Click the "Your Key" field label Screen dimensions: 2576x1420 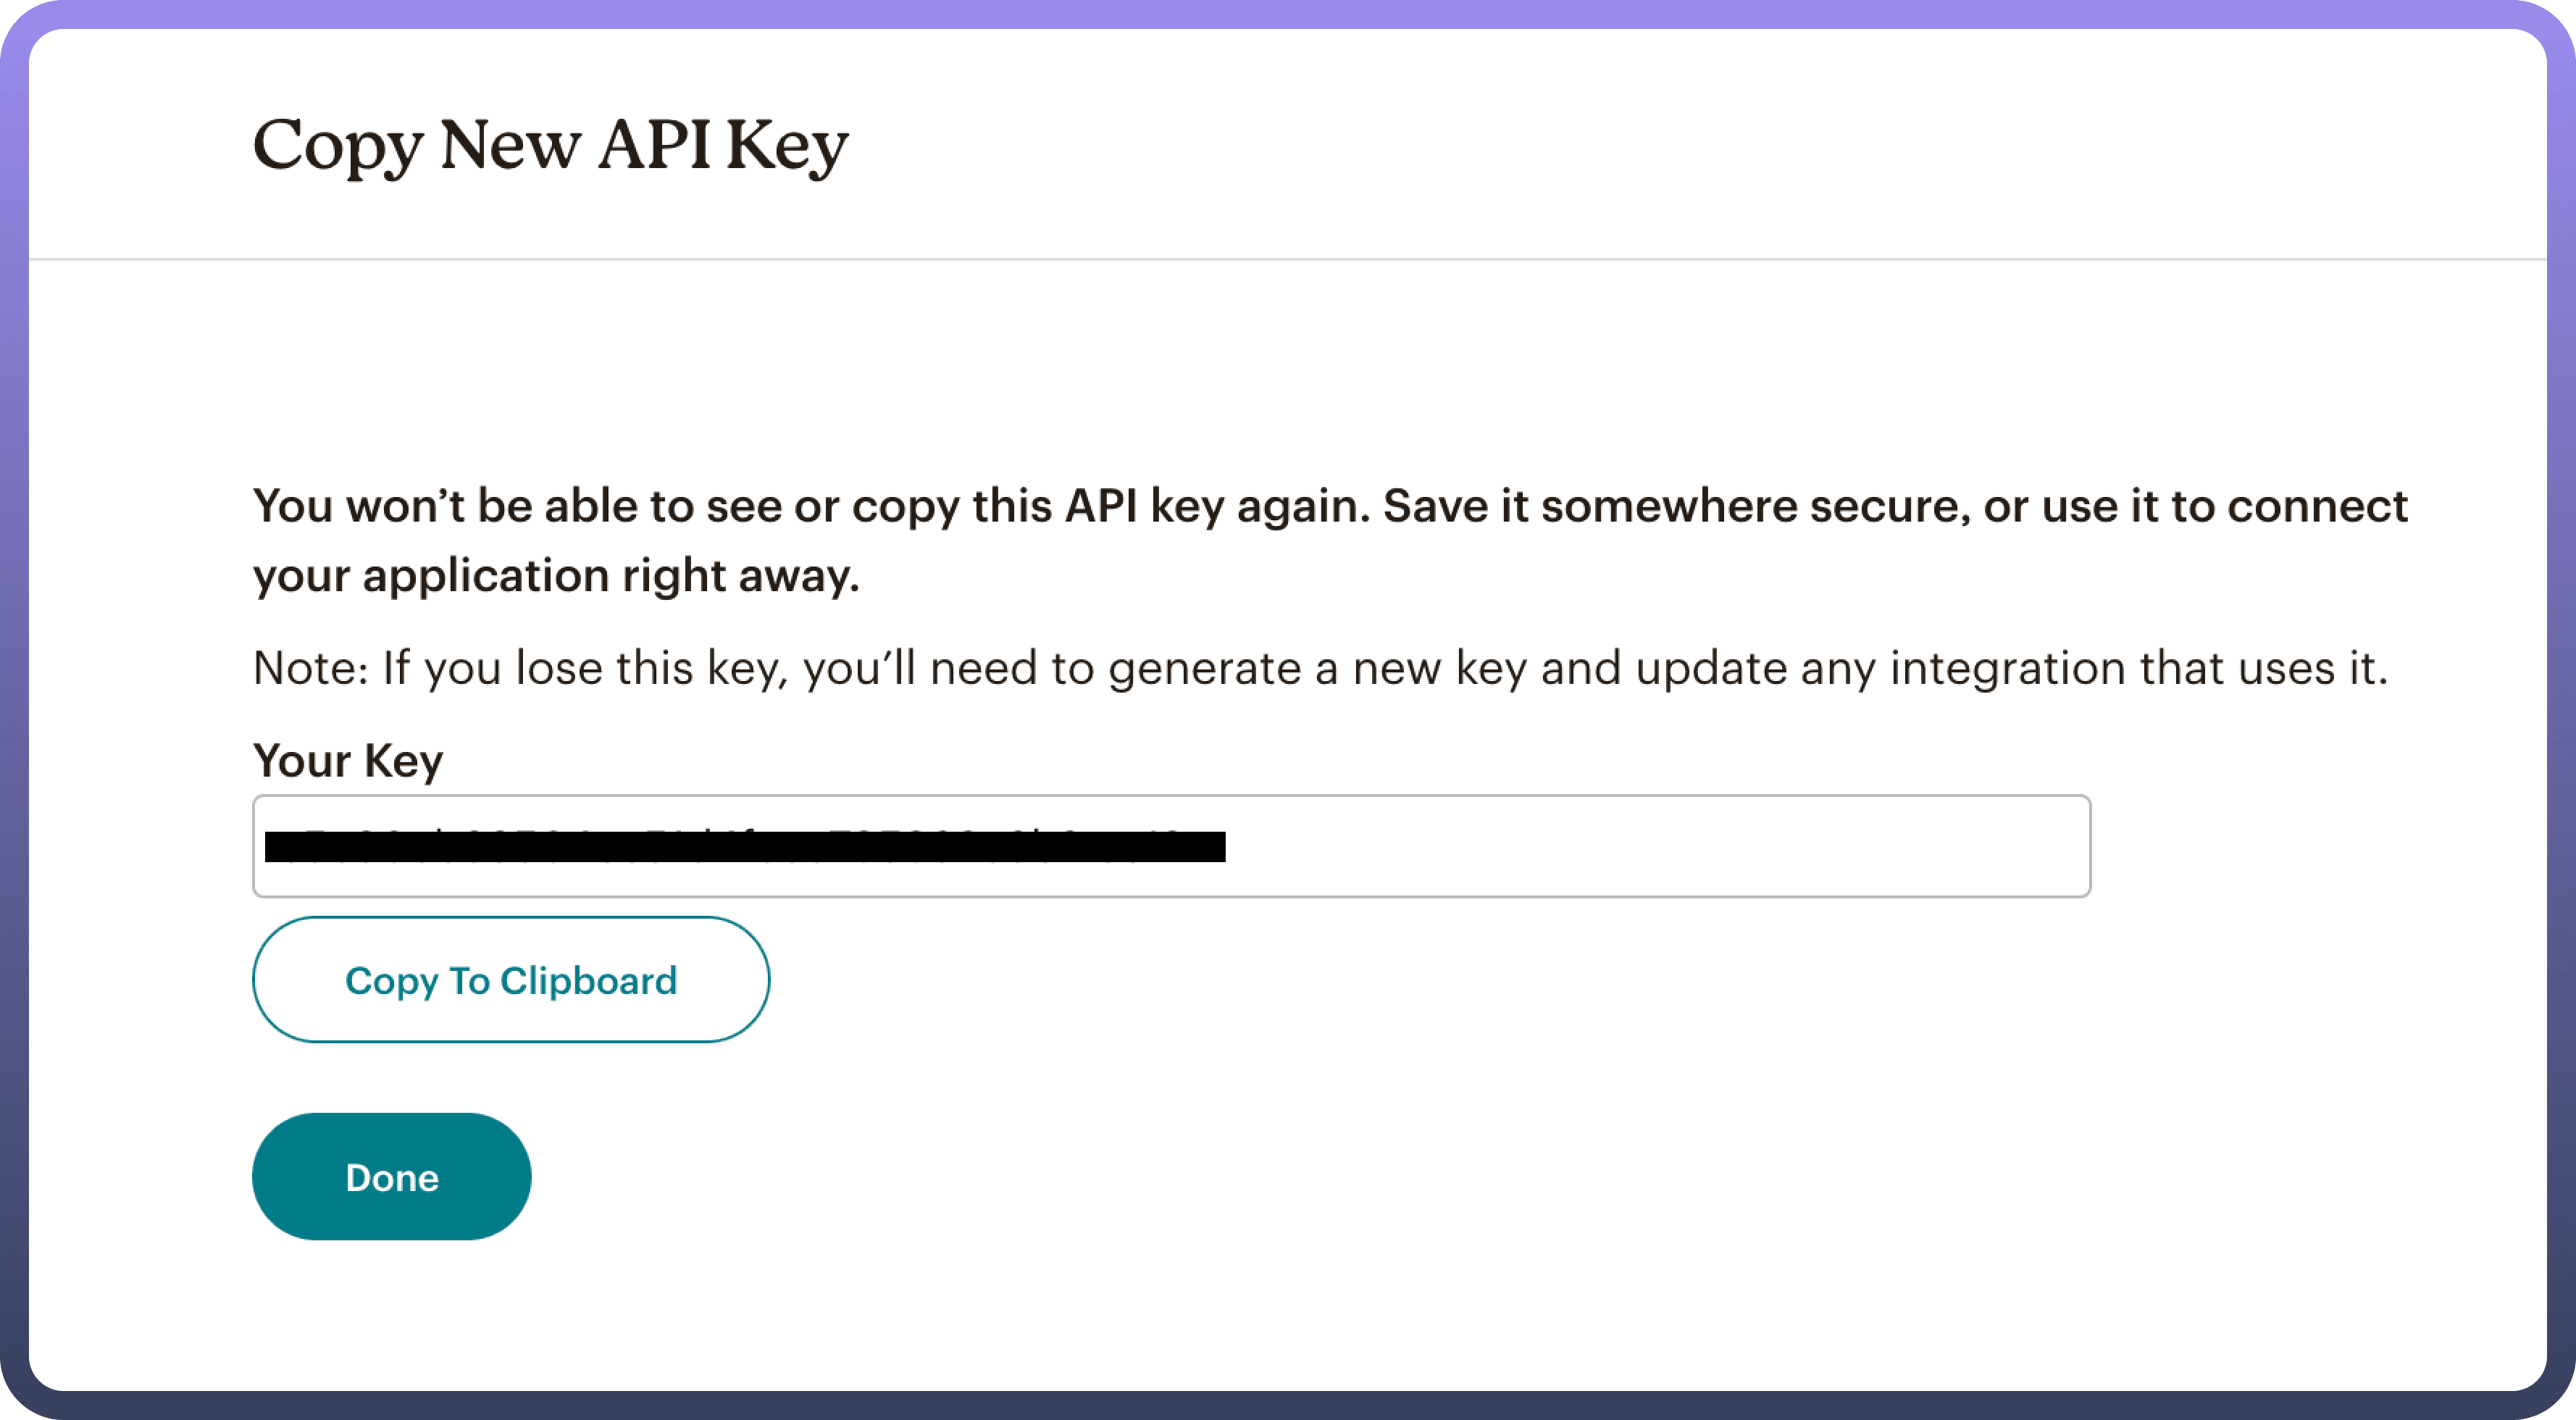pos(348,761)
